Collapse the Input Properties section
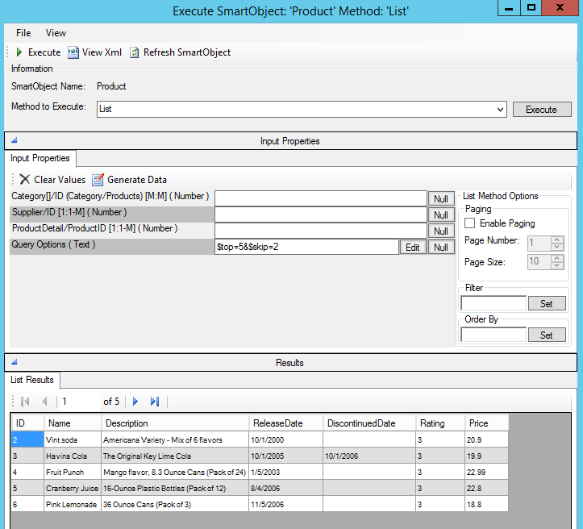The height and width of the screenshot is (529, 583). 14,140
